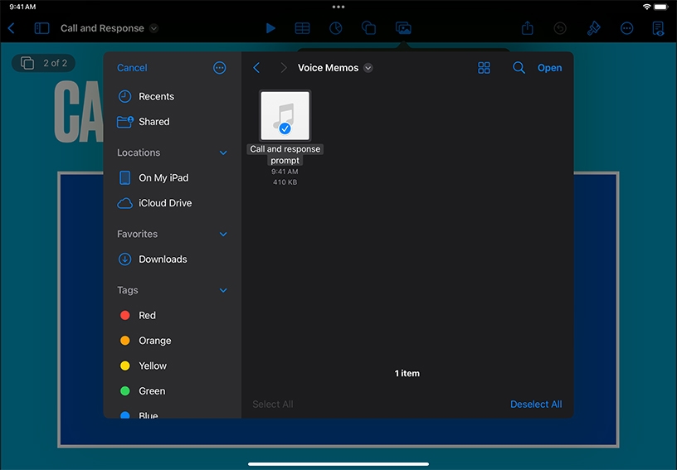Select the Red color tag
The width and height of the screenshot is (677, 470).
pyautogui.click(x=147, y=316)
